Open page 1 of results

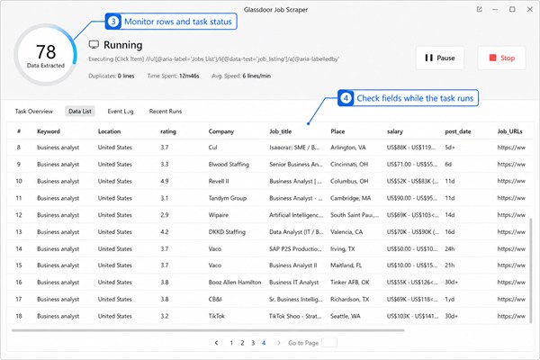point(231,343)
